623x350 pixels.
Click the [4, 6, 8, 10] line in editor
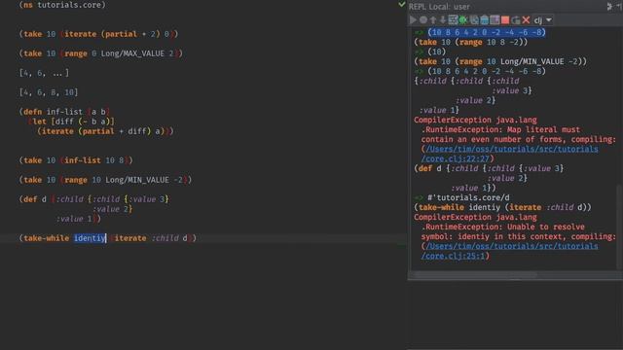click(49, 92)
